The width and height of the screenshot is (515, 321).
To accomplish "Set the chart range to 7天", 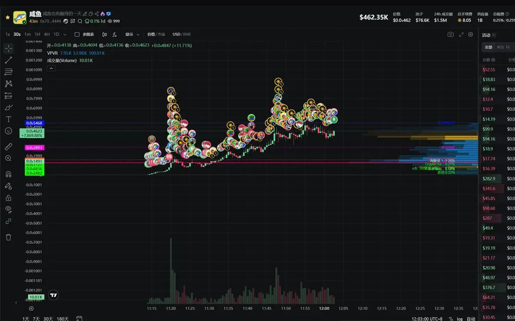I will pos(37,318).
